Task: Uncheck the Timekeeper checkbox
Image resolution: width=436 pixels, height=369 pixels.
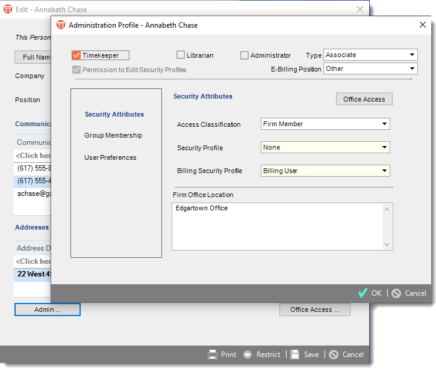Action: [x=76, y=55]
